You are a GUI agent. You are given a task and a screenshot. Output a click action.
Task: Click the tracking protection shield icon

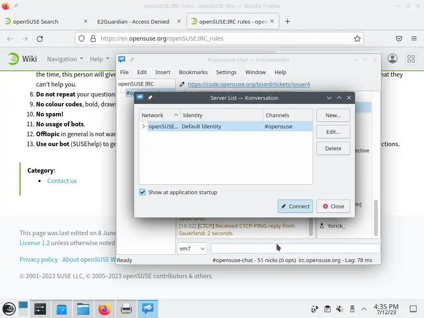(82, 39)
